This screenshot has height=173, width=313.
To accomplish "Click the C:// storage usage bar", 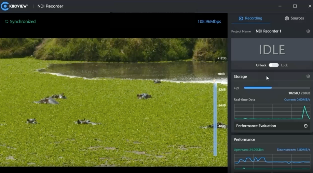I will pyautogui.click(x=277, y=88).
